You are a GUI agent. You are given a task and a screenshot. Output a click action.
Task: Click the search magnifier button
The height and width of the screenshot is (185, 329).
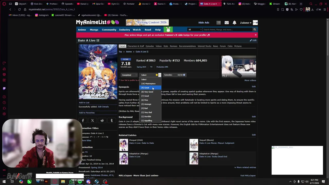point(255,30)
